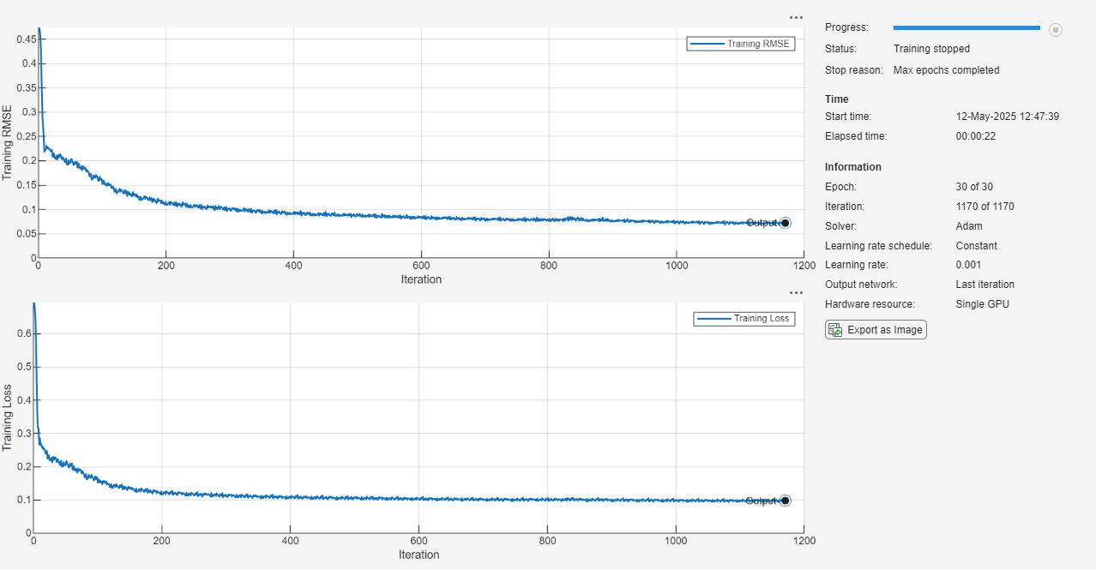Click the Iteration label under the Loss plot

(419, 555)
